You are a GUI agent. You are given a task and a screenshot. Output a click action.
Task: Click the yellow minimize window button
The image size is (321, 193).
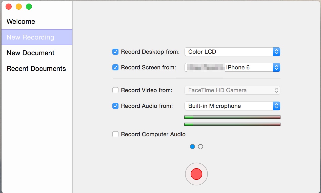coord(19,7)
